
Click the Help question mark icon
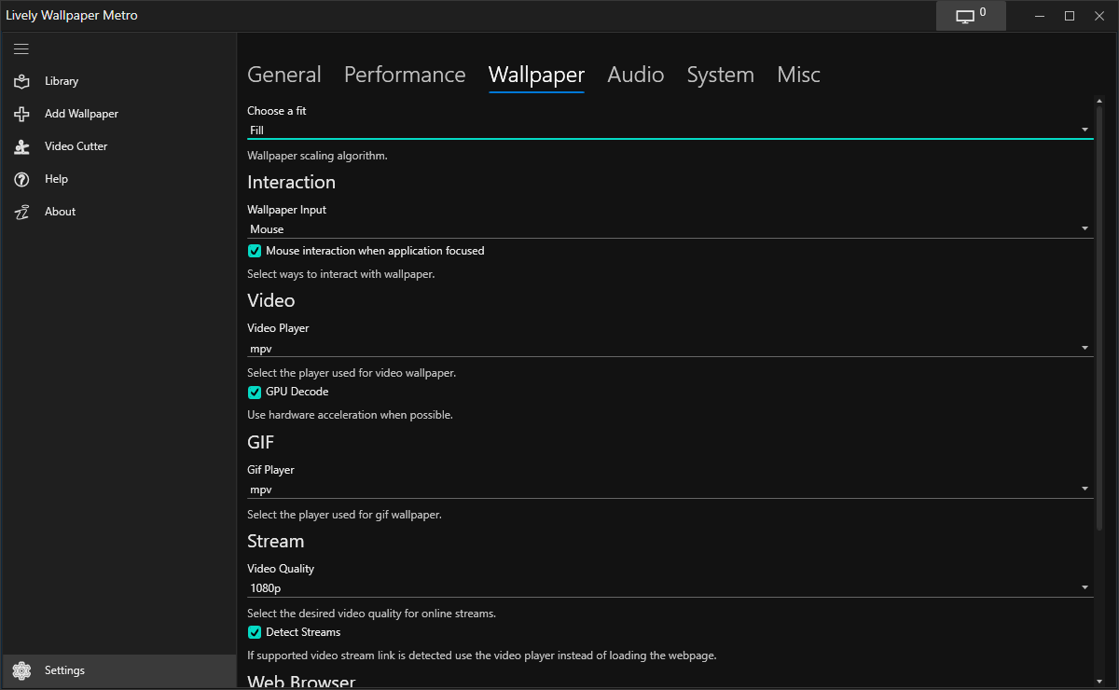click(x=22, y=179)
